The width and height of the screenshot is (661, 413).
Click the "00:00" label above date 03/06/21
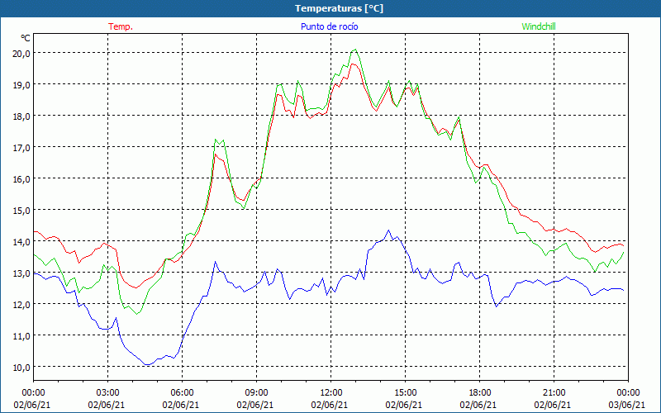click(628, 393)
